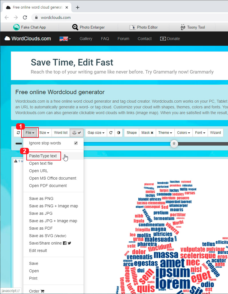
Task: Open the Forum page
Action: (x=123, y=39)
